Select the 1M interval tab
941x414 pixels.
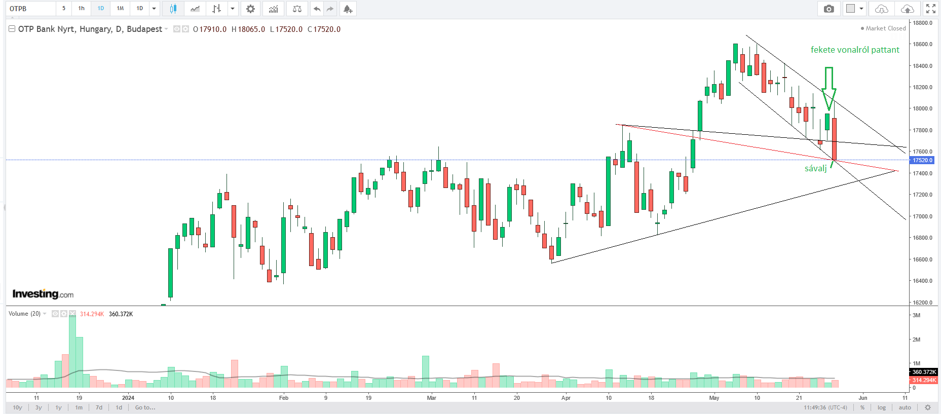120,9
